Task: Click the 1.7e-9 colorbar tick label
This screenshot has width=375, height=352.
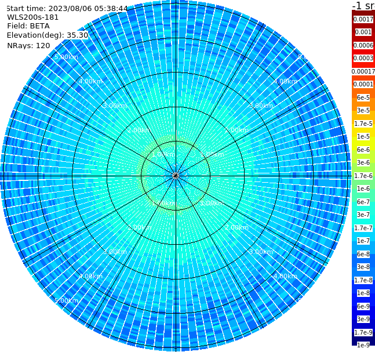Action: 363,332
